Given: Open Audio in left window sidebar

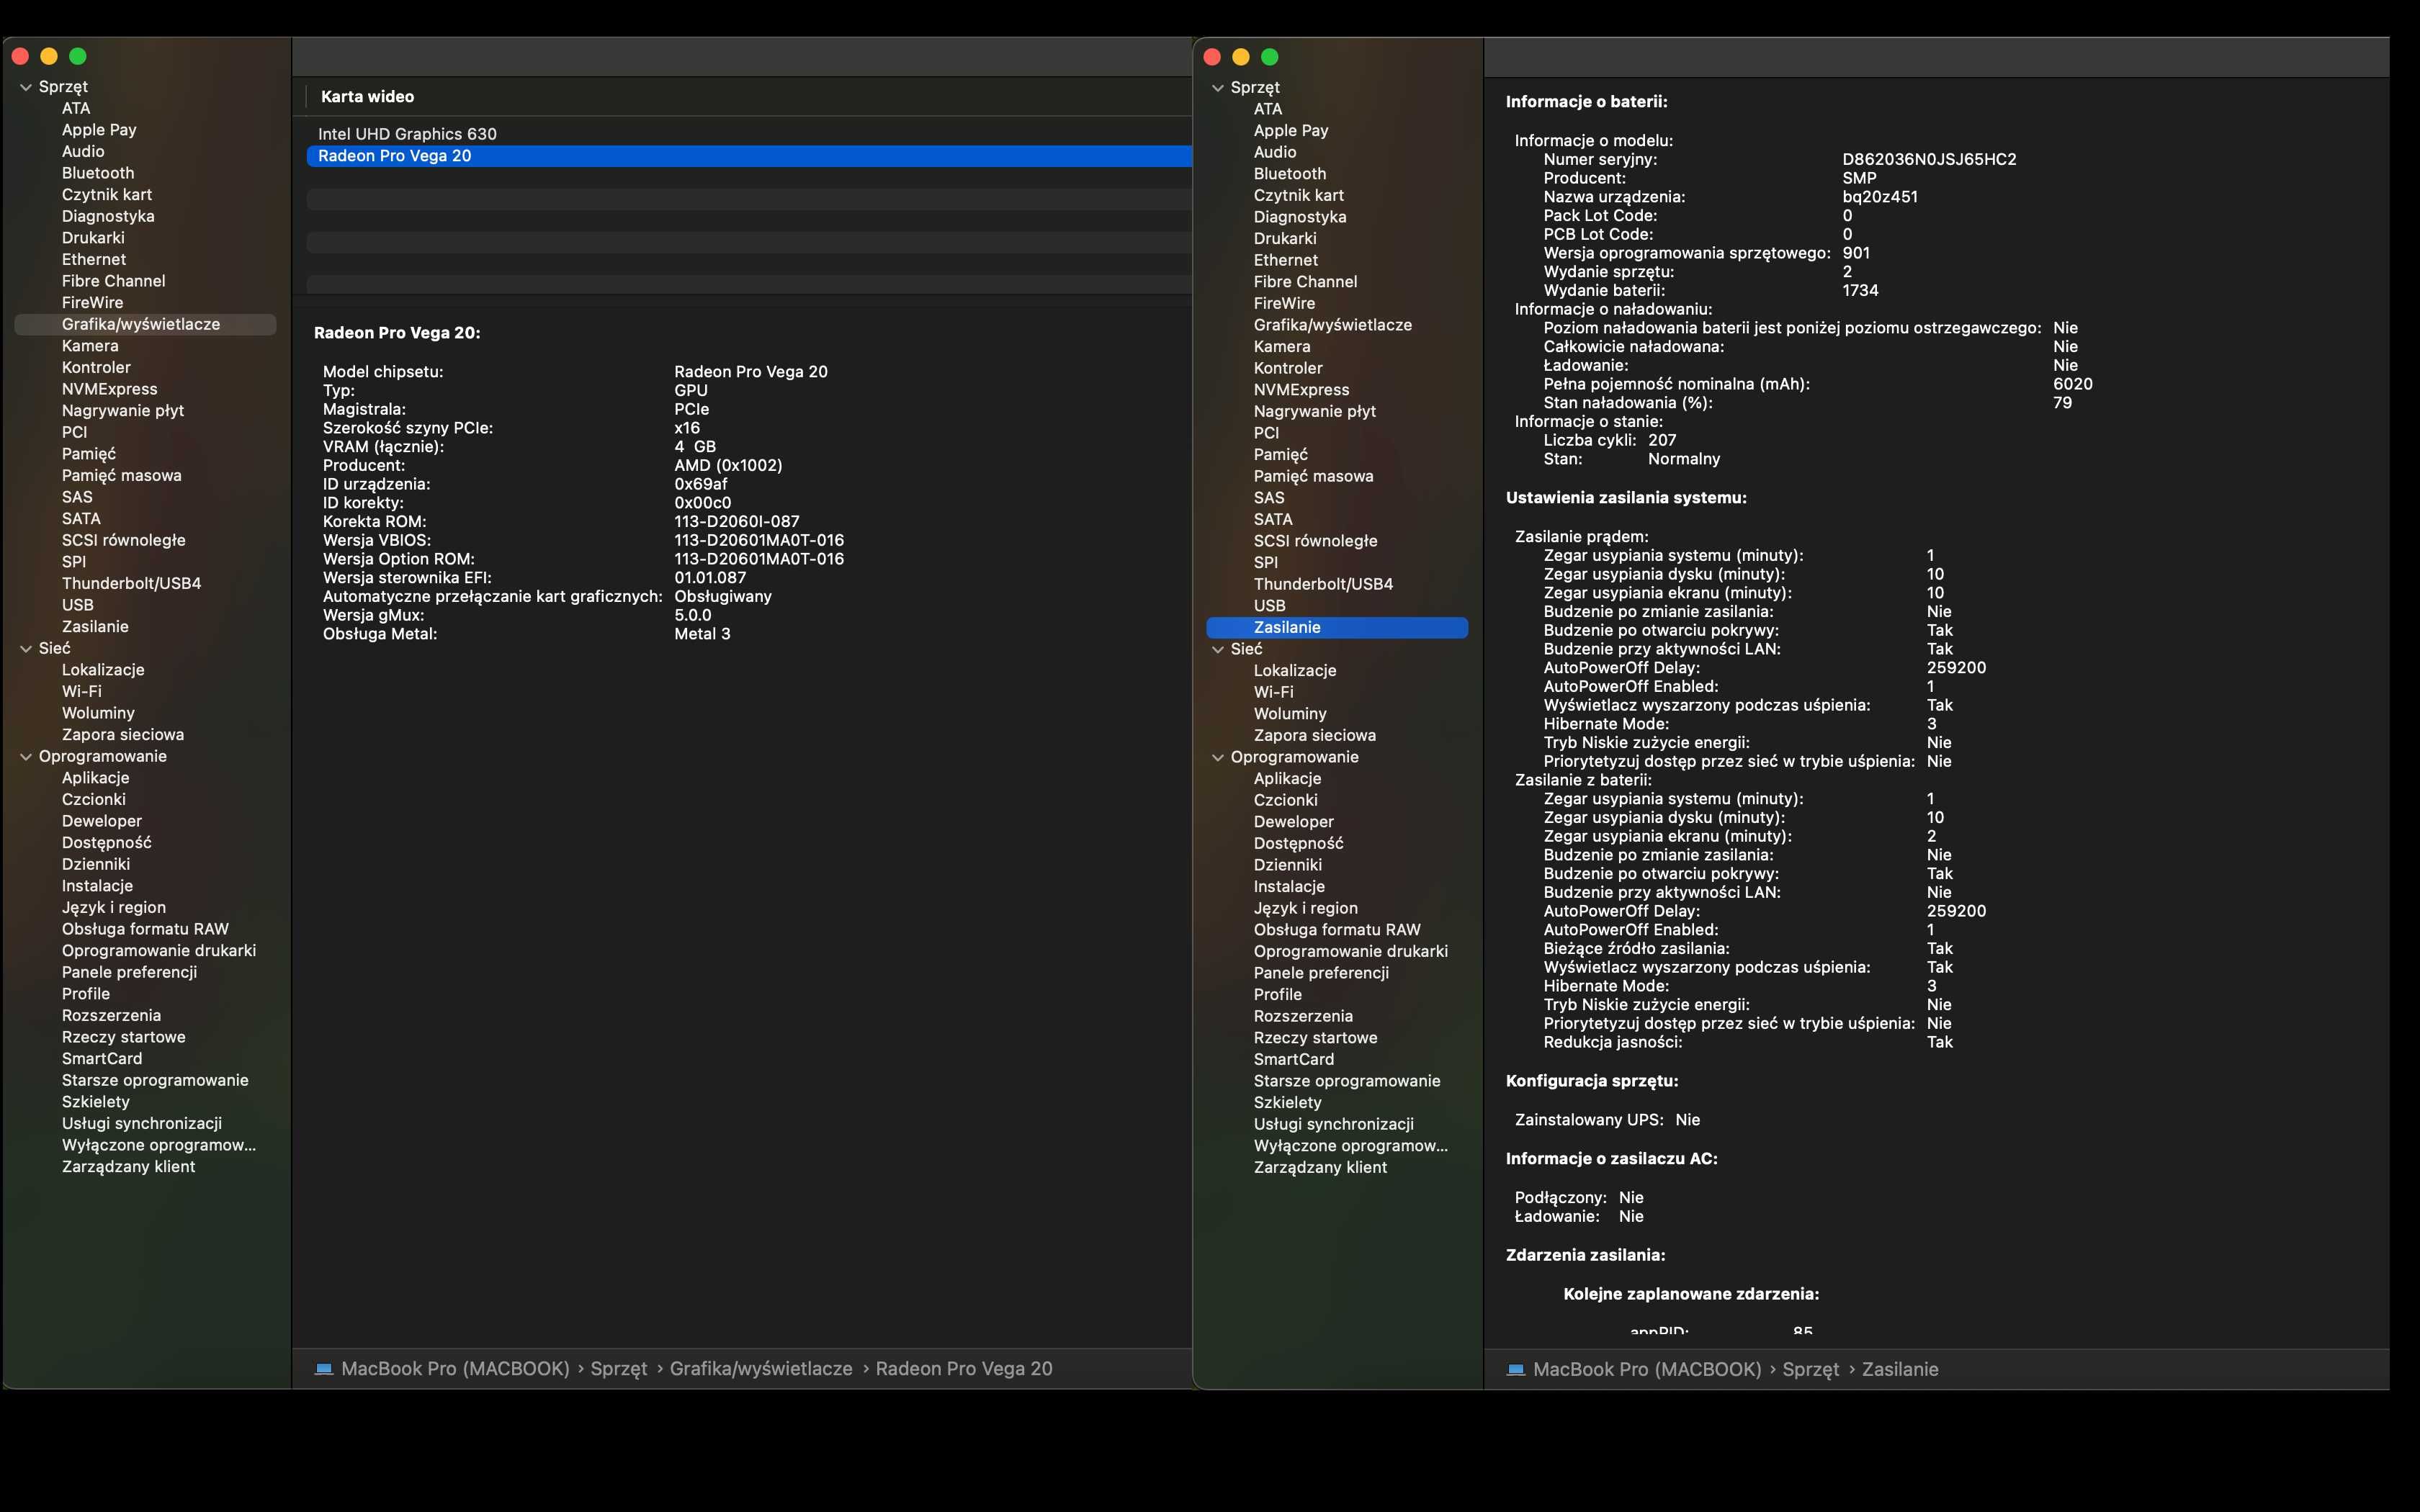Looking at the screenshot, I should pyautogui.click(x=83, y=151).
